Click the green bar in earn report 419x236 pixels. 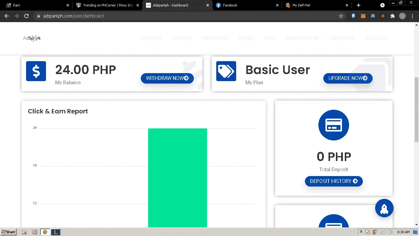click(x=178, y=178)
